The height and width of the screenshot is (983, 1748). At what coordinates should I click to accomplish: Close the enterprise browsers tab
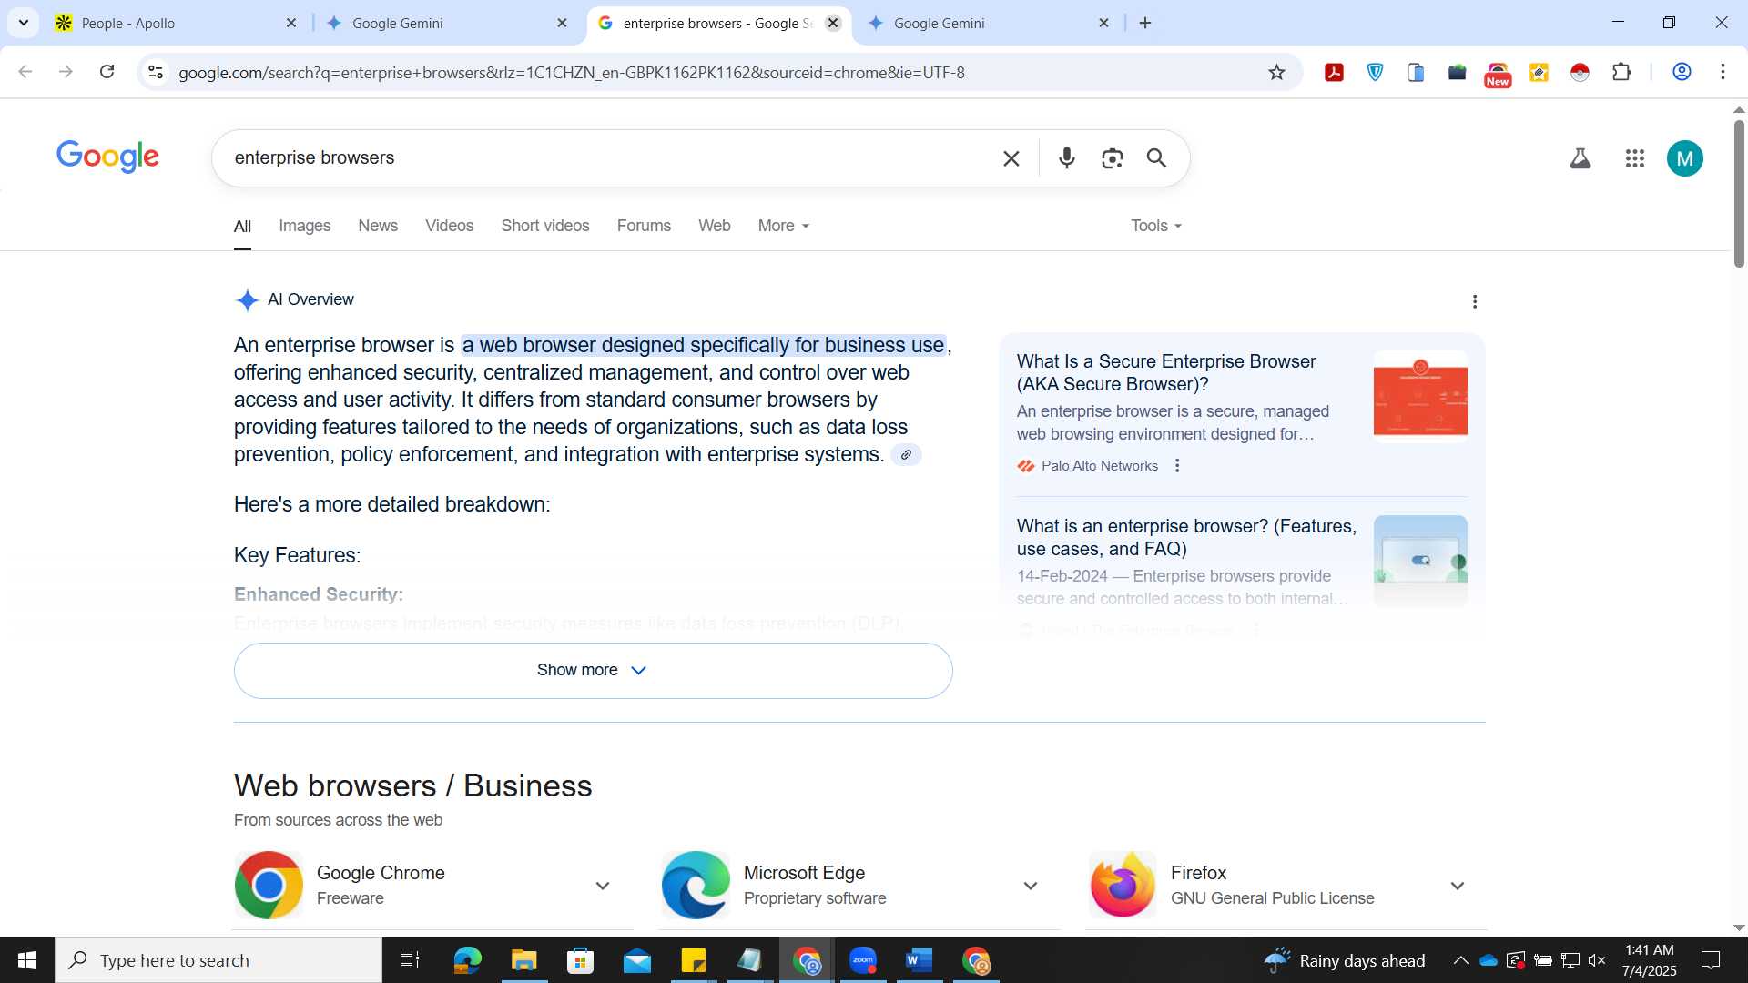pos(832,23)
